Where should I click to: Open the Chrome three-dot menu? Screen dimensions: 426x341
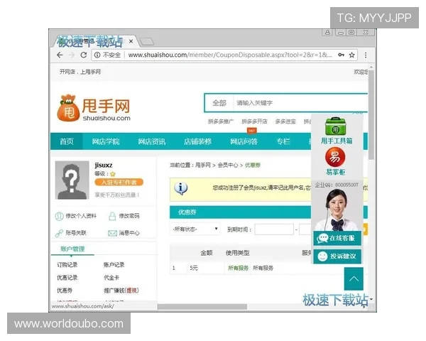[x=366, y=55]
